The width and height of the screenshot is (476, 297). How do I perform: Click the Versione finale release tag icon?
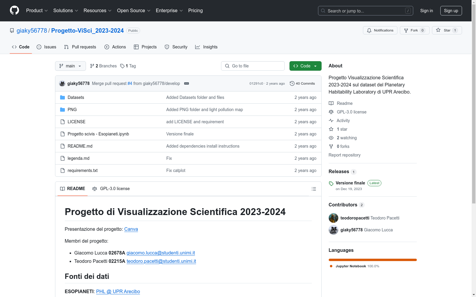click(331, 184)
